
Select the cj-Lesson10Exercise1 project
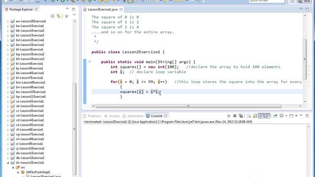pyautogui.click(x=30, y=148)
